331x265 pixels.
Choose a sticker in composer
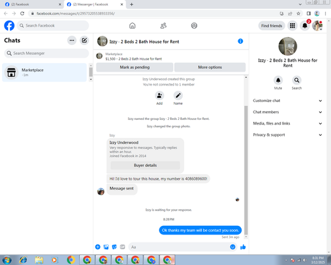click(x=115, y=247)
